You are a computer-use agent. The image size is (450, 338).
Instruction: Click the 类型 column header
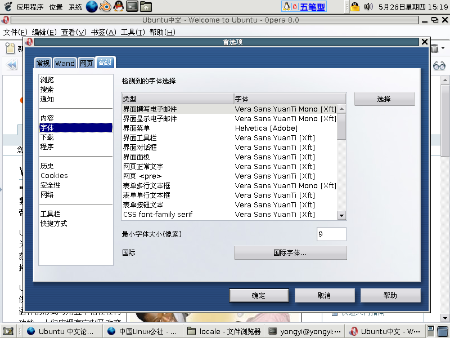pos(178,99)
